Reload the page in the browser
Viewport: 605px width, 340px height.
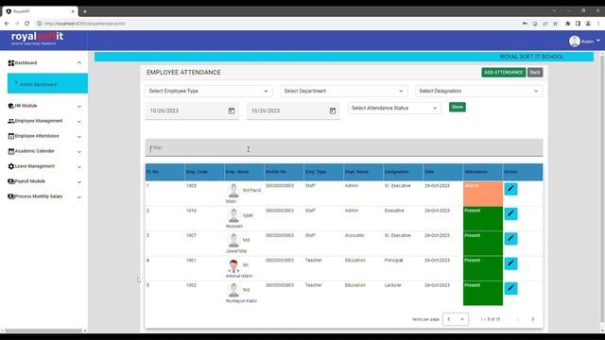point(27,24)
